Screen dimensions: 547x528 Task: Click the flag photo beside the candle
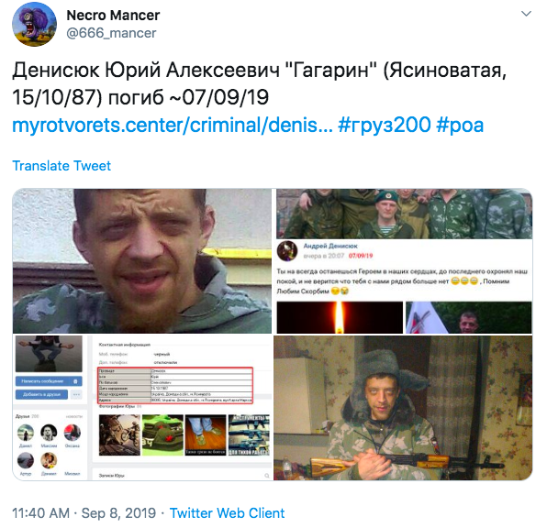469,317
